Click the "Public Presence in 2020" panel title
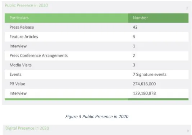 point(26,5)
